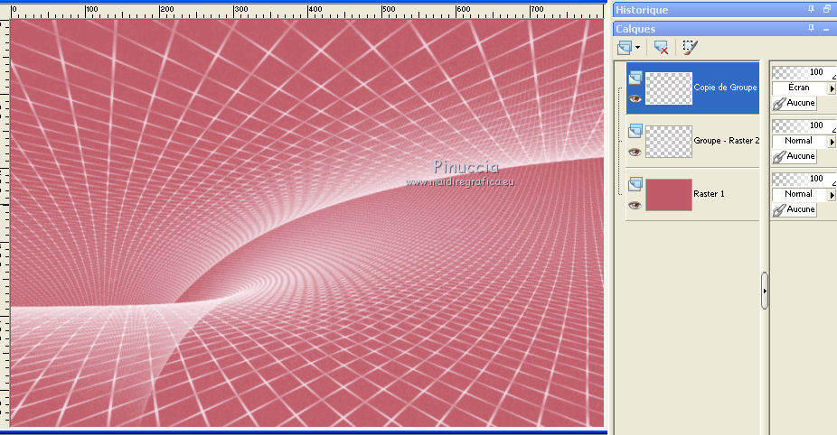This screenshot has height=435, width=837.
Task: Adjust opacity slider of Copie de Groupe layer
Action: 804,72
